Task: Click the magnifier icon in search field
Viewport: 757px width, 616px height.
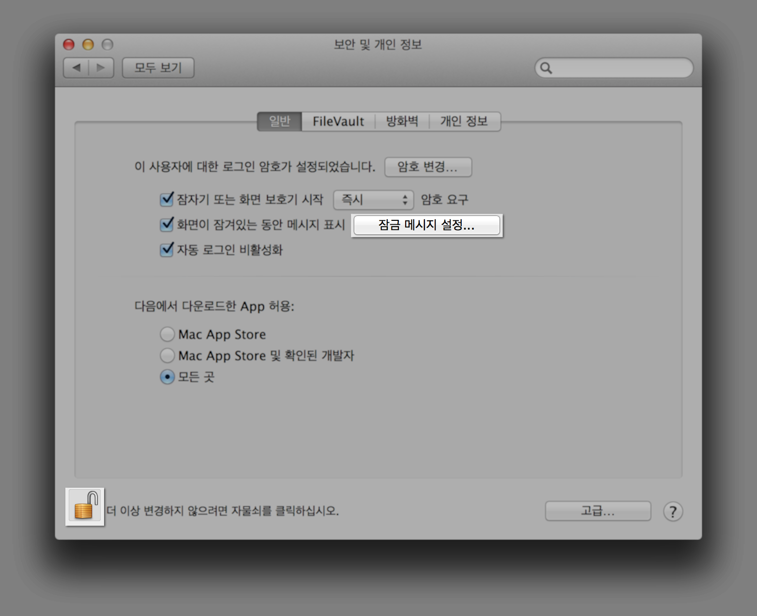Action: point(546,68)
